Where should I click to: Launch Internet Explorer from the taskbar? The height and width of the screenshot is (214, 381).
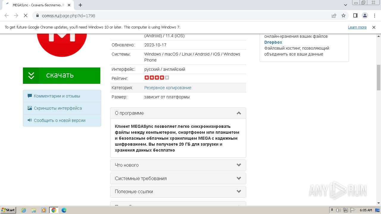pyautogui.click(x=24, y=210)
